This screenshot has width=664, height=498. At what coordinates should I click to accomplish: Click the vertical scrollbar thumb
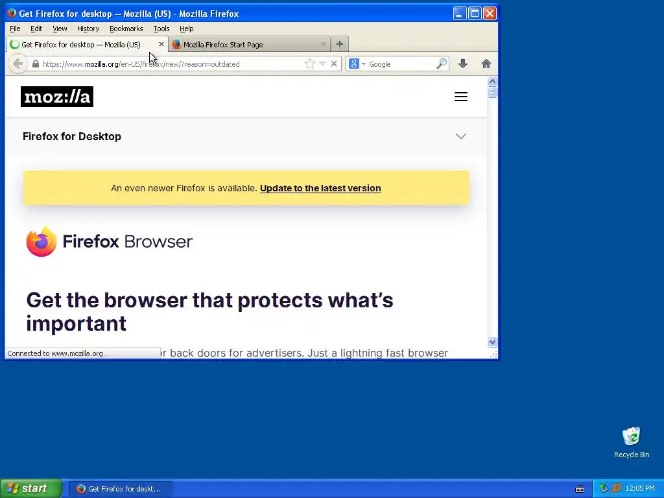[x=492, y=92]
